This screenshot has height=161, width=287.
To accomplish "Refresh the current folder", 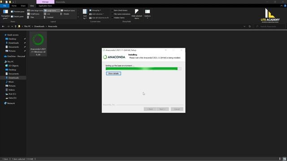I will tap(250, 26).
